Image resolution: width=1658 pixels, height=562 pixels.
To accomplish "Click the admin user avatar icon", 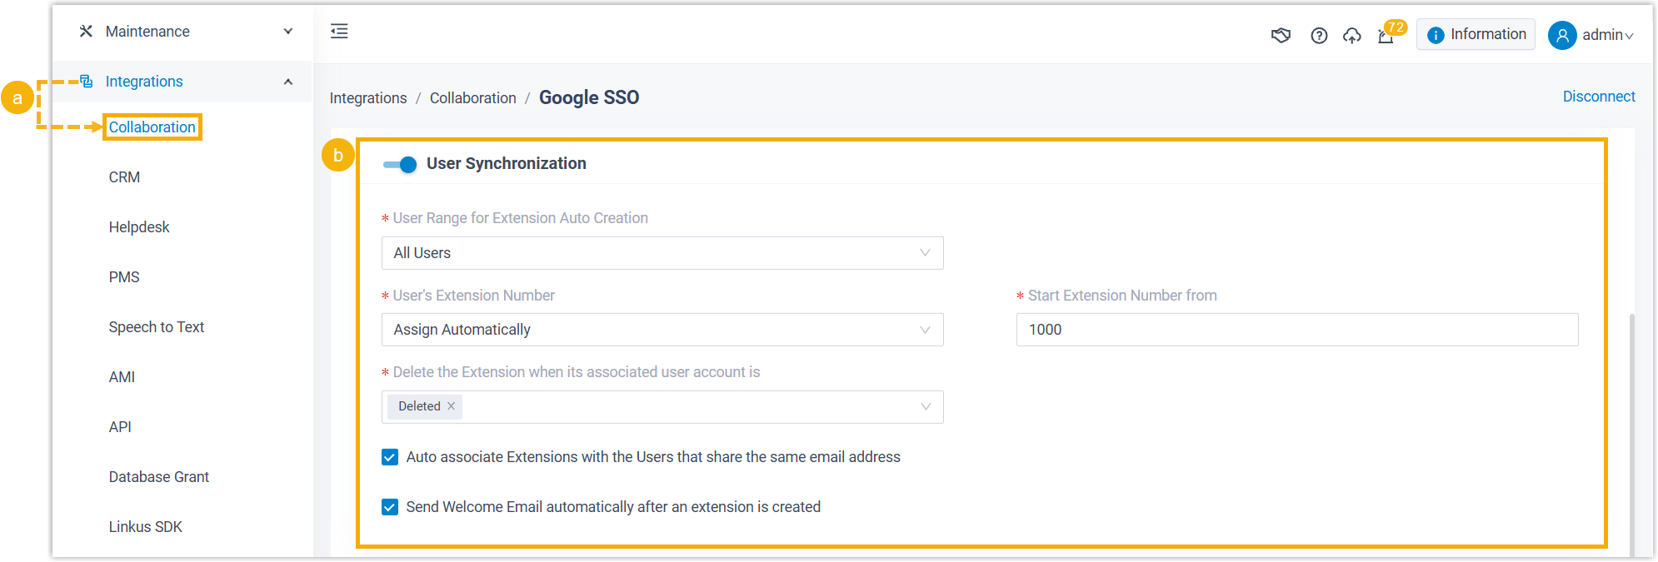I will (1562, 35).
